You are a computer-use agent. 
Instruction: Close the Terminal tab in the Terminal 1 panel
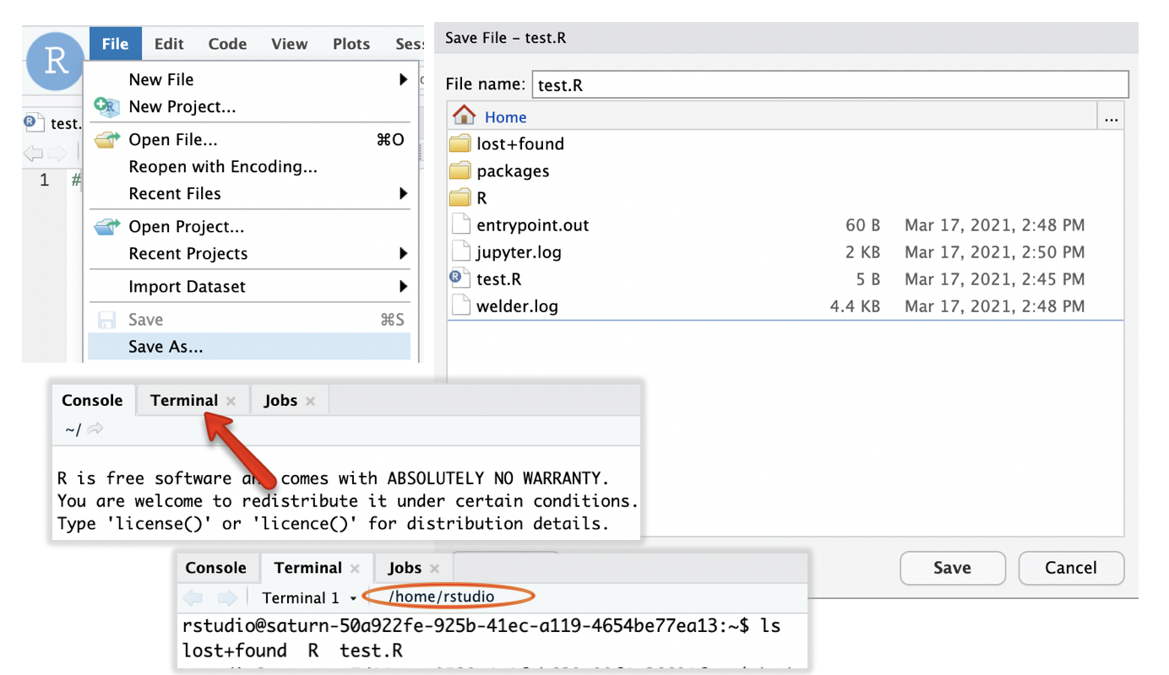356,569
